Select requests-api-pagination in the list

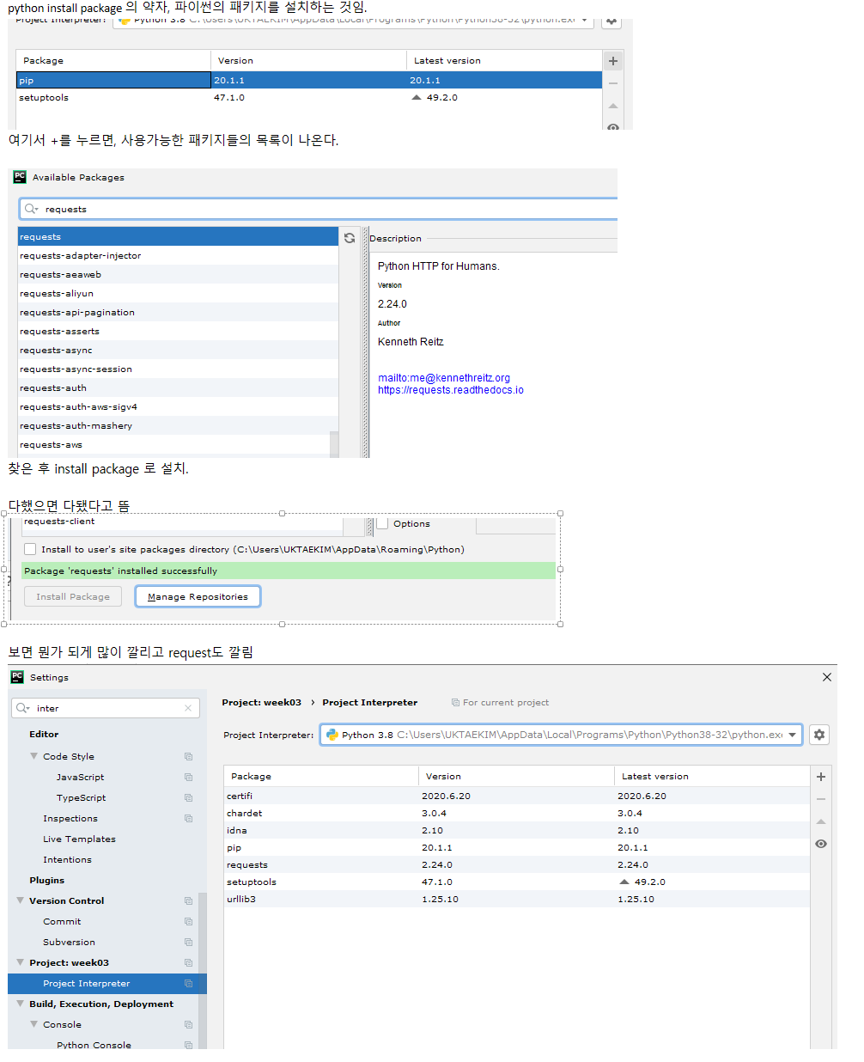pyautogui.click(x=179, y=312)
